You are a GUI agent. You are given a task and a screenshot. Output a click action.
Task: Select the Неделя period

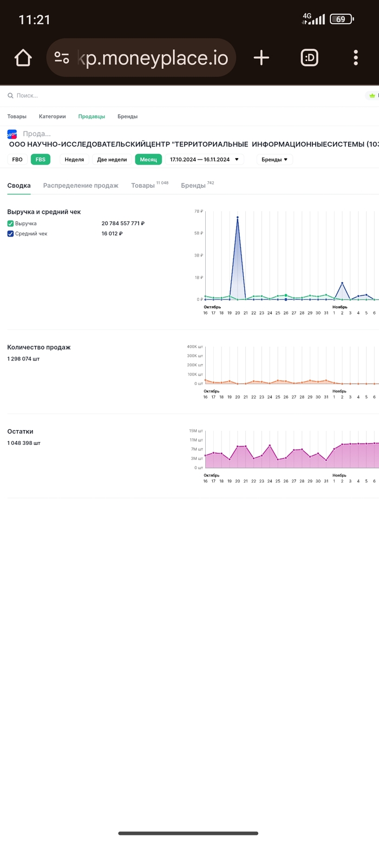[x=74, y=160]
